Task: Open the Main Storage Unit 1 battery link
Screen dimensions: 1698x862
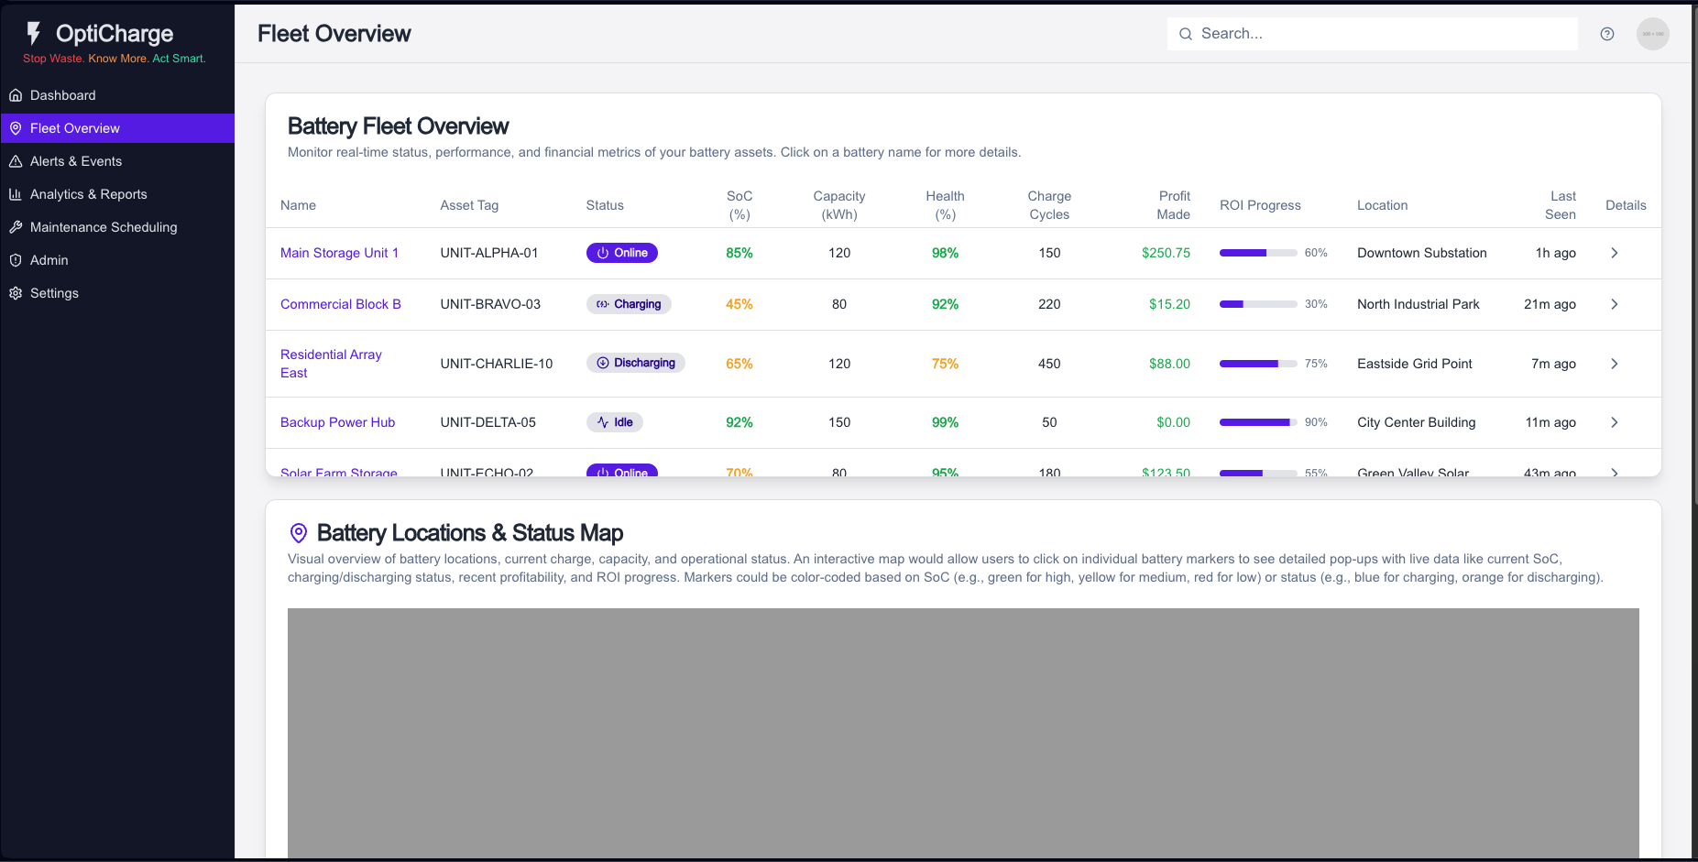Action: pyautogui.click(x=339, y=253)
